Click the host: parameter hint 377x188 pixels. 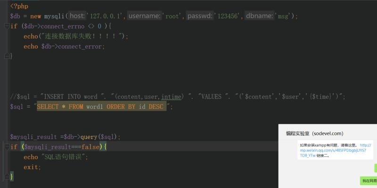click(x=77, y=16)
